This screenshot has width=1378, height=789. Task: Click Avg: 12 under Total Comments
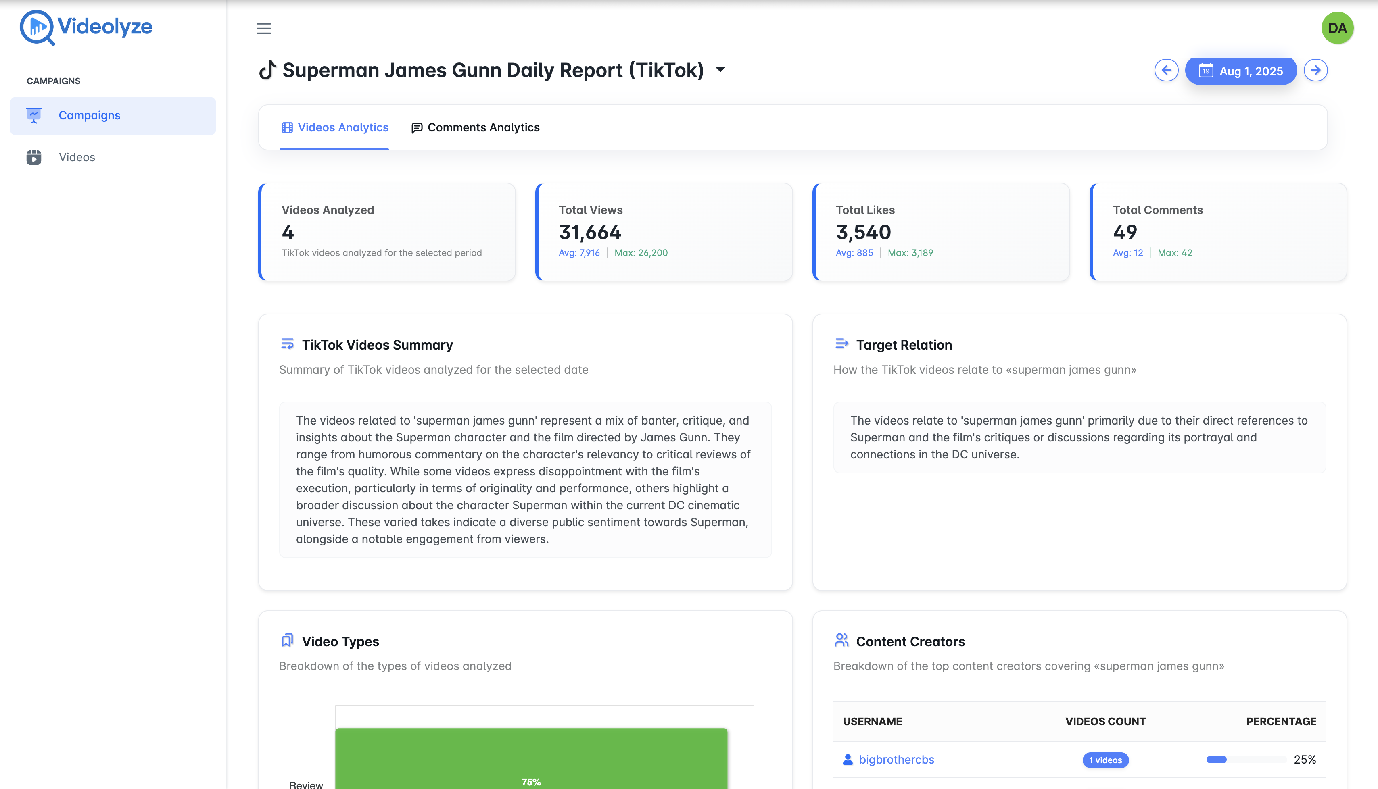(1127, 253)
